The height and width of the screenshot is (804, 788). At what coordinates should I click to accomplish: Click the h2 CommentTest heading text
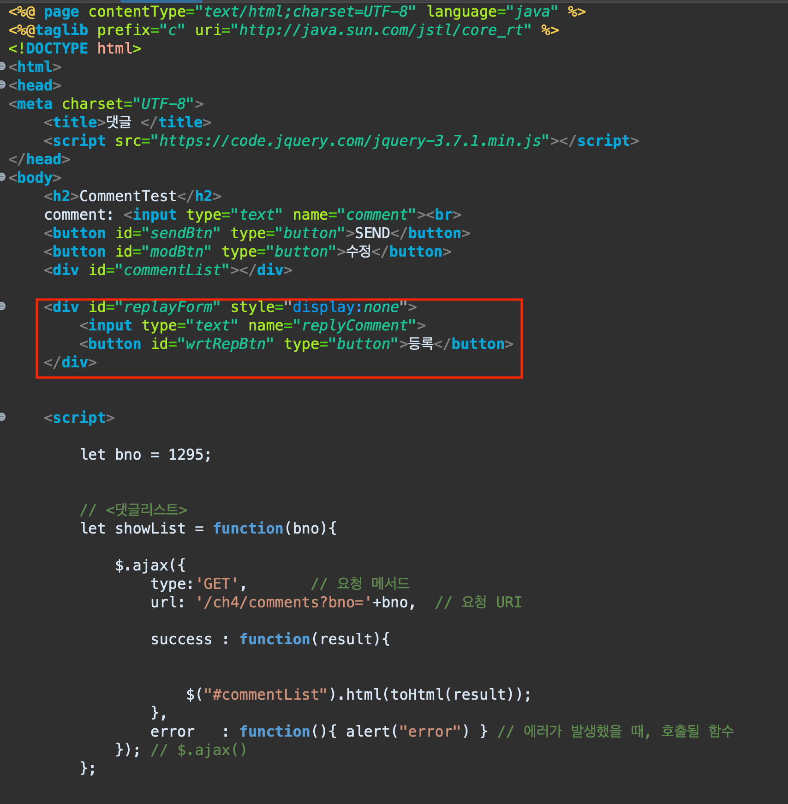tap(128, 196)
